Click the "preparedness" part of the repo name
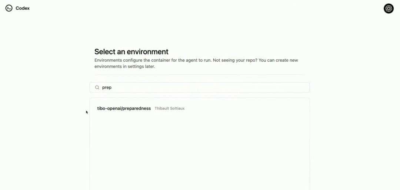This screenshot has width=400, height=190. tap(137, 108)
